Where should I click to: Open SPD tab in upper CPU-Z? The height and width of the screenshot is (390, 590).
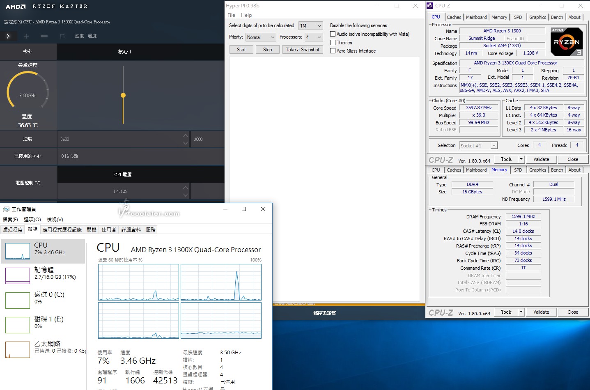518,17
